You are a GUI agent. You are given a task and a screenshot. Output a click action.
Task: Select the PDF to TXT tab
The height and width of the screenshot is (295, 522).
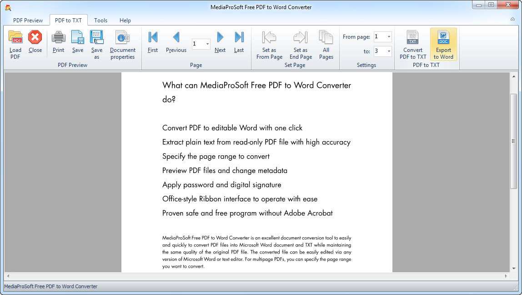click(68, 20)
